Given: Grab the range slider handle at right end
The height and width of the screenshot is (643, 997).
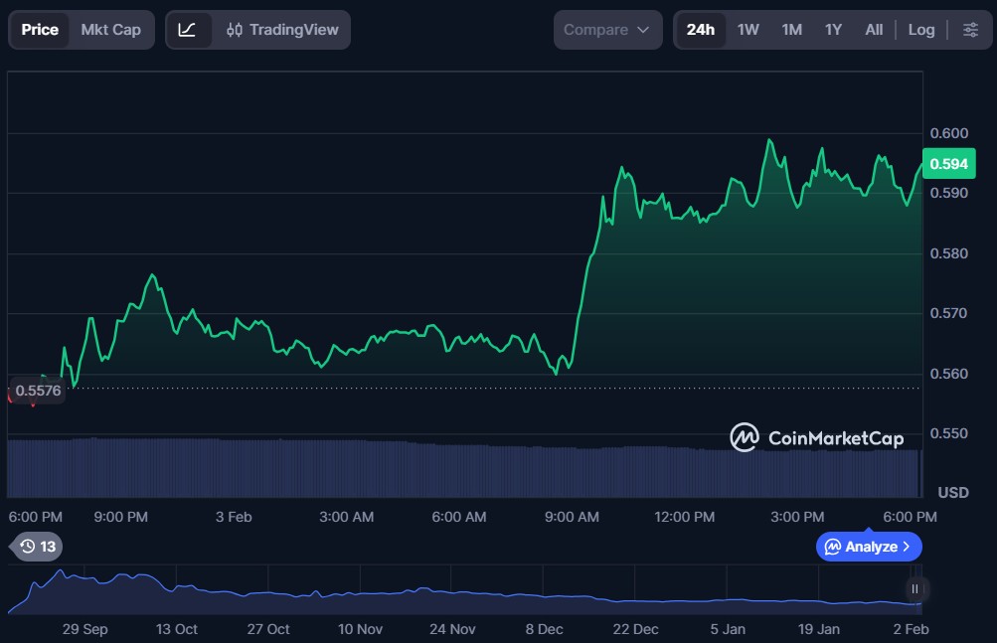Looking at the screenshot, I should pos(914,588).
